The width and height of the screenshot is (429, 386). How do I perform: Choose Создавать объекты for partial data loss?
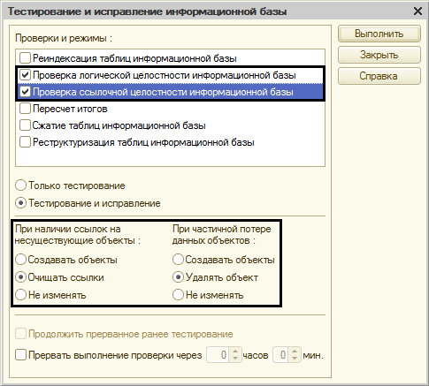(178, 260)
